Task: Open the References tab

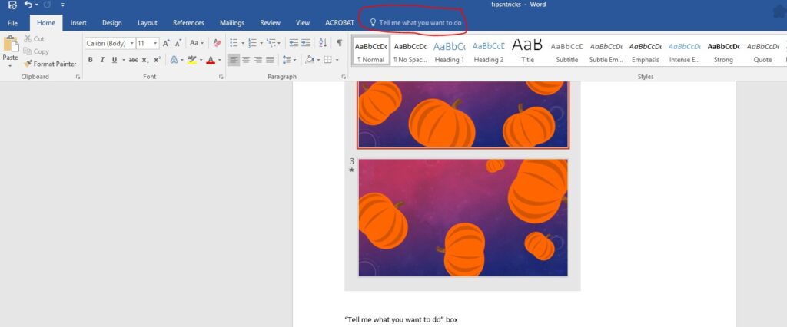Action: [188, 23]
